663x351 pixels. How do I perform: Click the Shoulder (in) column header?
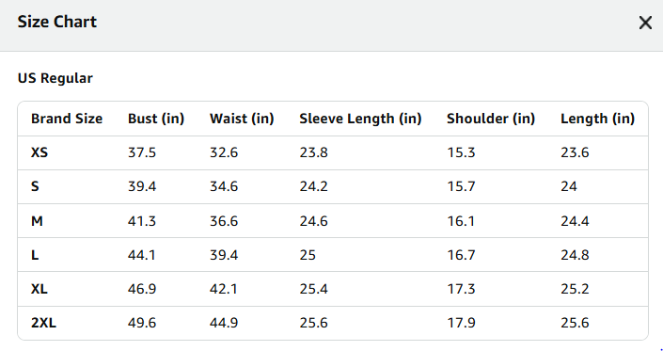pos(491,119)
